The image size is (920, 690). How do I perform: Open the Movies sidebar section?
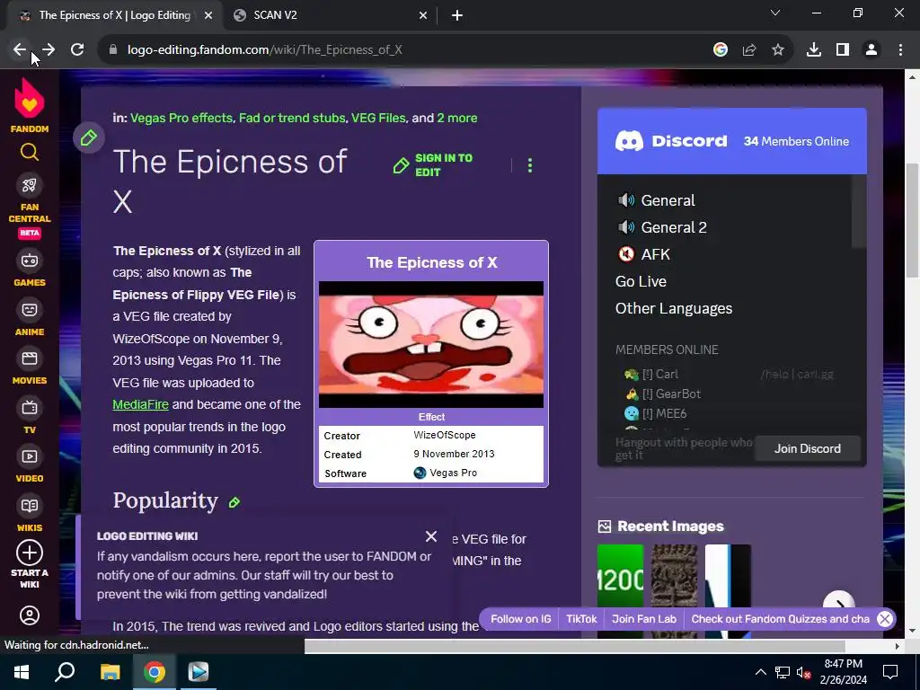(x=30, y=367)
